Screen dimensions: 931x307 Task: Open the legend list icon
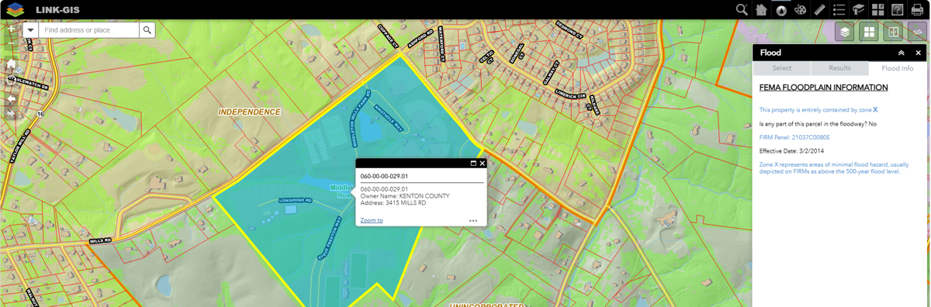[839, 9]
